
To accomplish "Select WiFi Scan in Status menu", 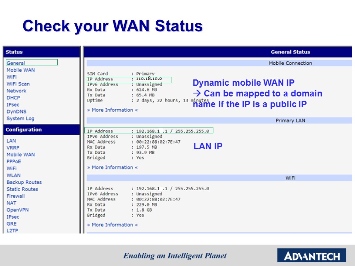I will point(18,84).
